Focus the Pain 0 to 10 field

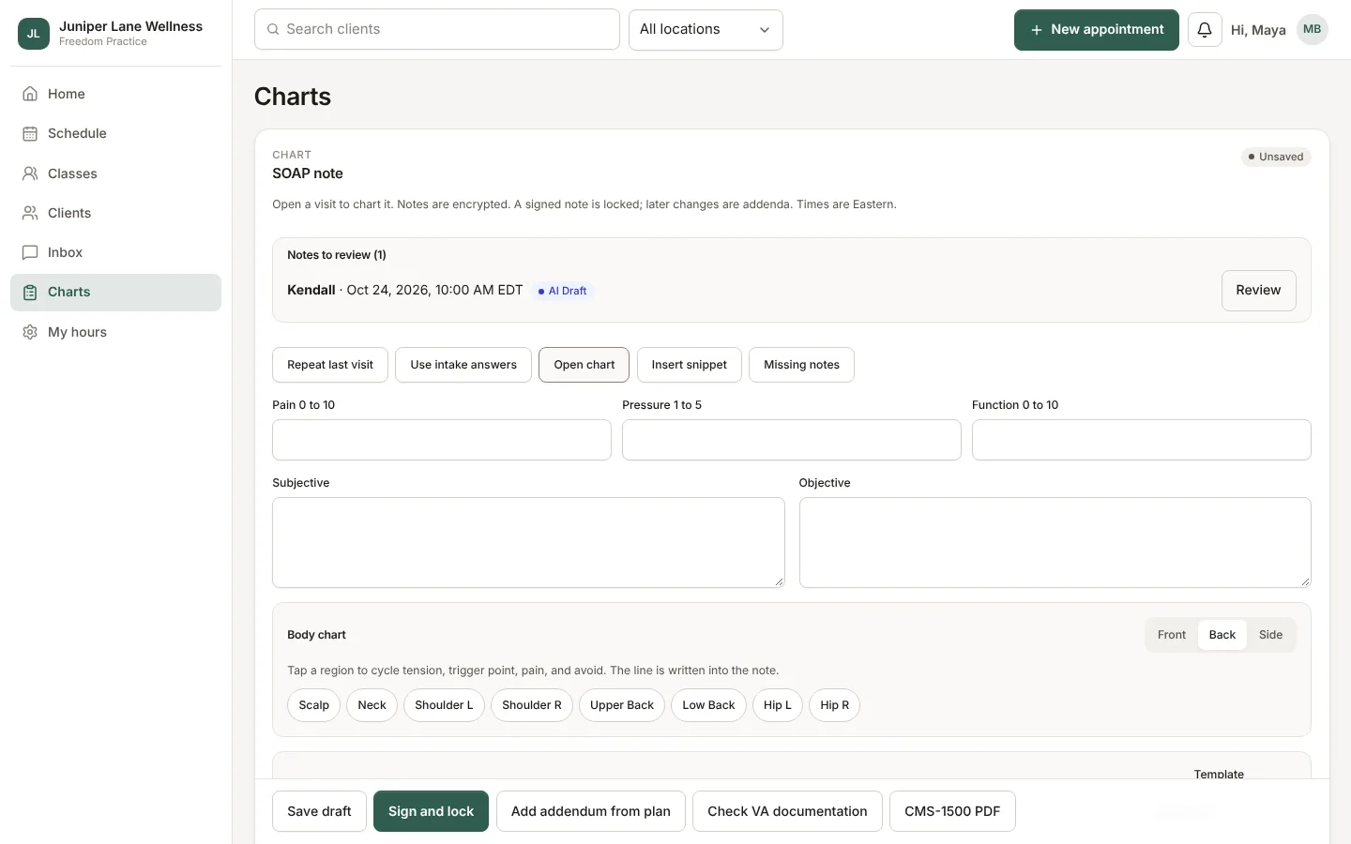point(442,440)
